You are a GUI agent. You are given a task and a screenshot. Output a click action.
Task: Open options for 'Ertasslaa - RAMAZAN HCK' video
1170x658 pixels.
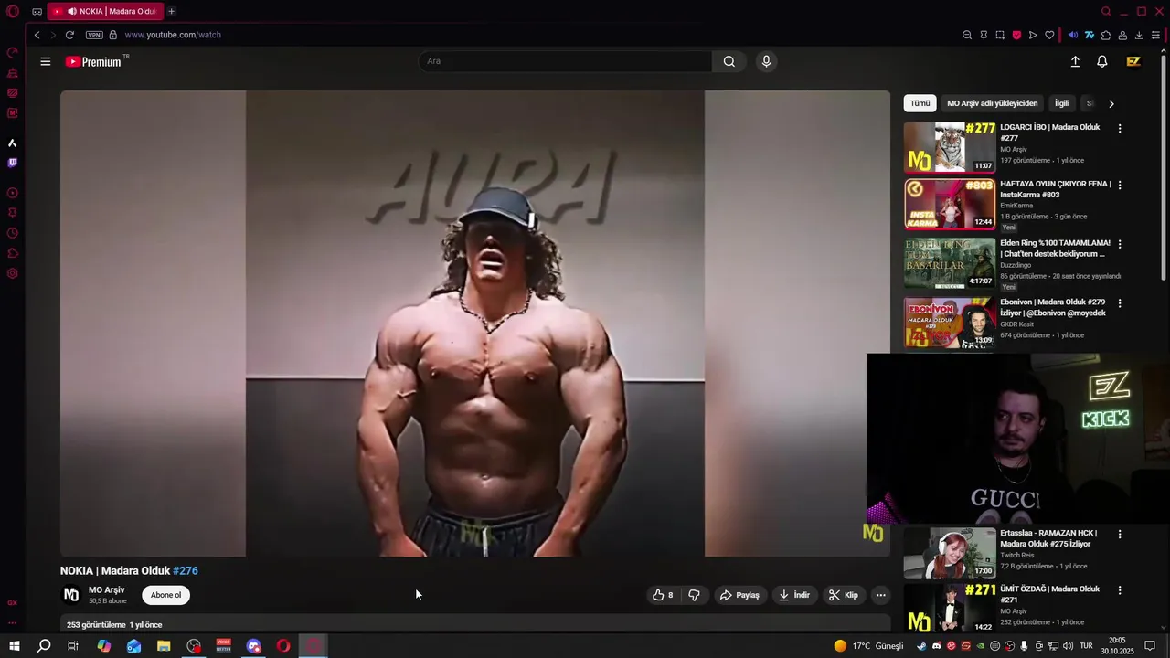tap(1120, 535)
